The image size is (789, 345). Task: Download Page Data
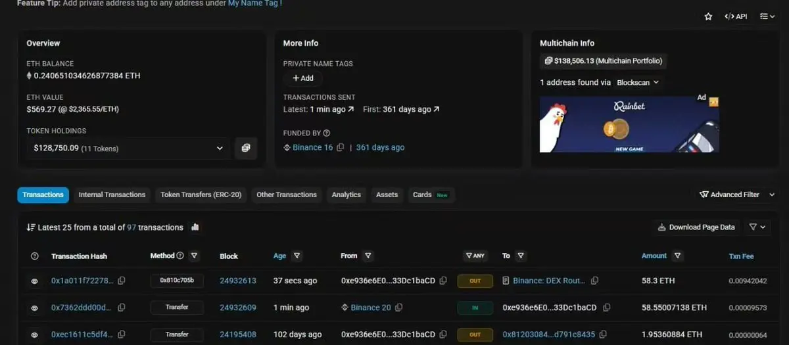click(696, 227)
